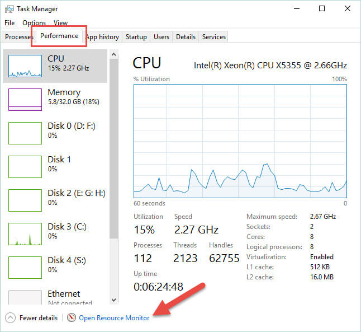Image resolution: width=361 pixels, height=332 pixels.
Task: Close the Task Manager window
Action: (348, 9)
